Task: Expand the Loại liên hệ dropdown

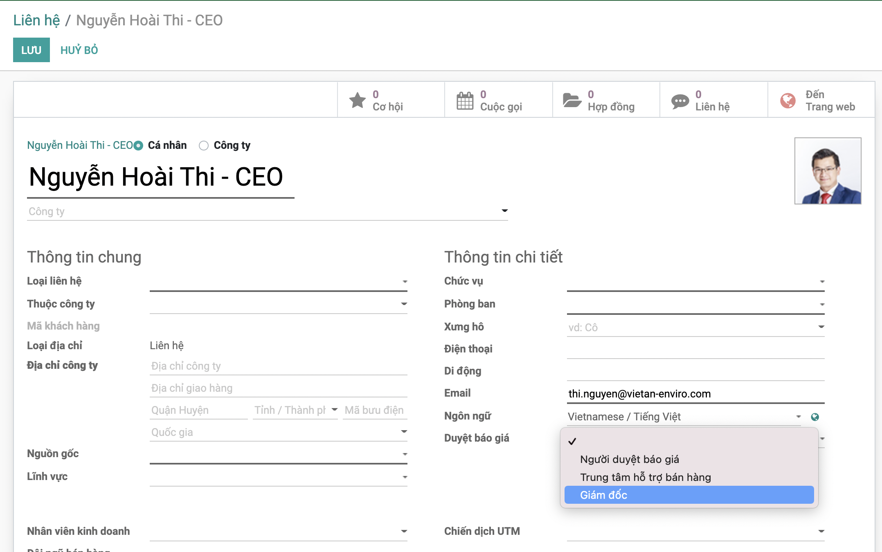Action: [405, 281]
